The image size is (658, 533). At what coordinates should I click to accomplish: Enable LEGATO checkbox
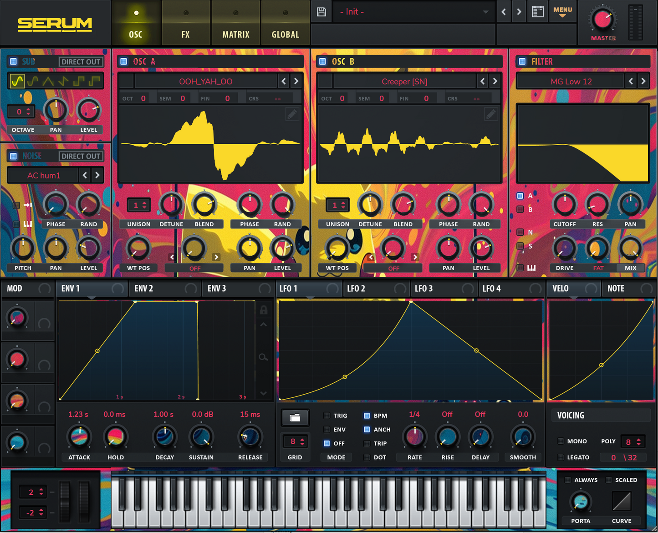point(561,457)
